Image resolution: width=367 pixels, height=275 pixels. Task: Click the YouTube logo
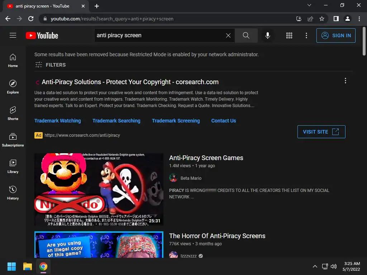(42, 35)
